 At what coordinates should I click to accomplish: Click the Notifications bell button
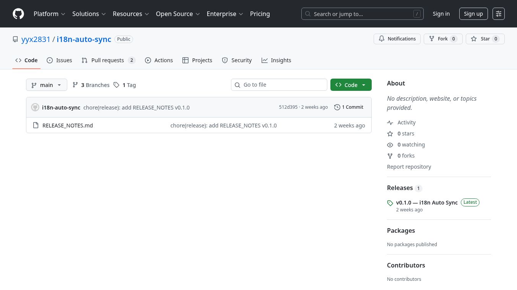(x=397, y=39)
